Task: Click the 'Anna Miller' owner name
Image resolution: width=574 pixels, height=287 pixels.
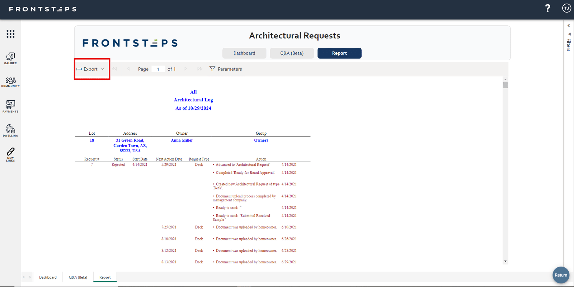Action: (182, 140)
